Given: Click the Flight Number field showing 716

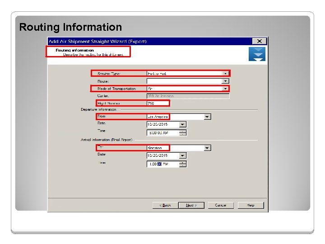Looking at the screenshot, I should coord(158,103).
